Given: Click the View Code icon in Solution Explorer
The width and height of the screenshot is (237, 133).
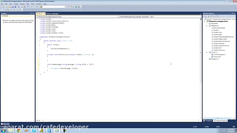Looking at the screenshot, I should click(214, 16).
